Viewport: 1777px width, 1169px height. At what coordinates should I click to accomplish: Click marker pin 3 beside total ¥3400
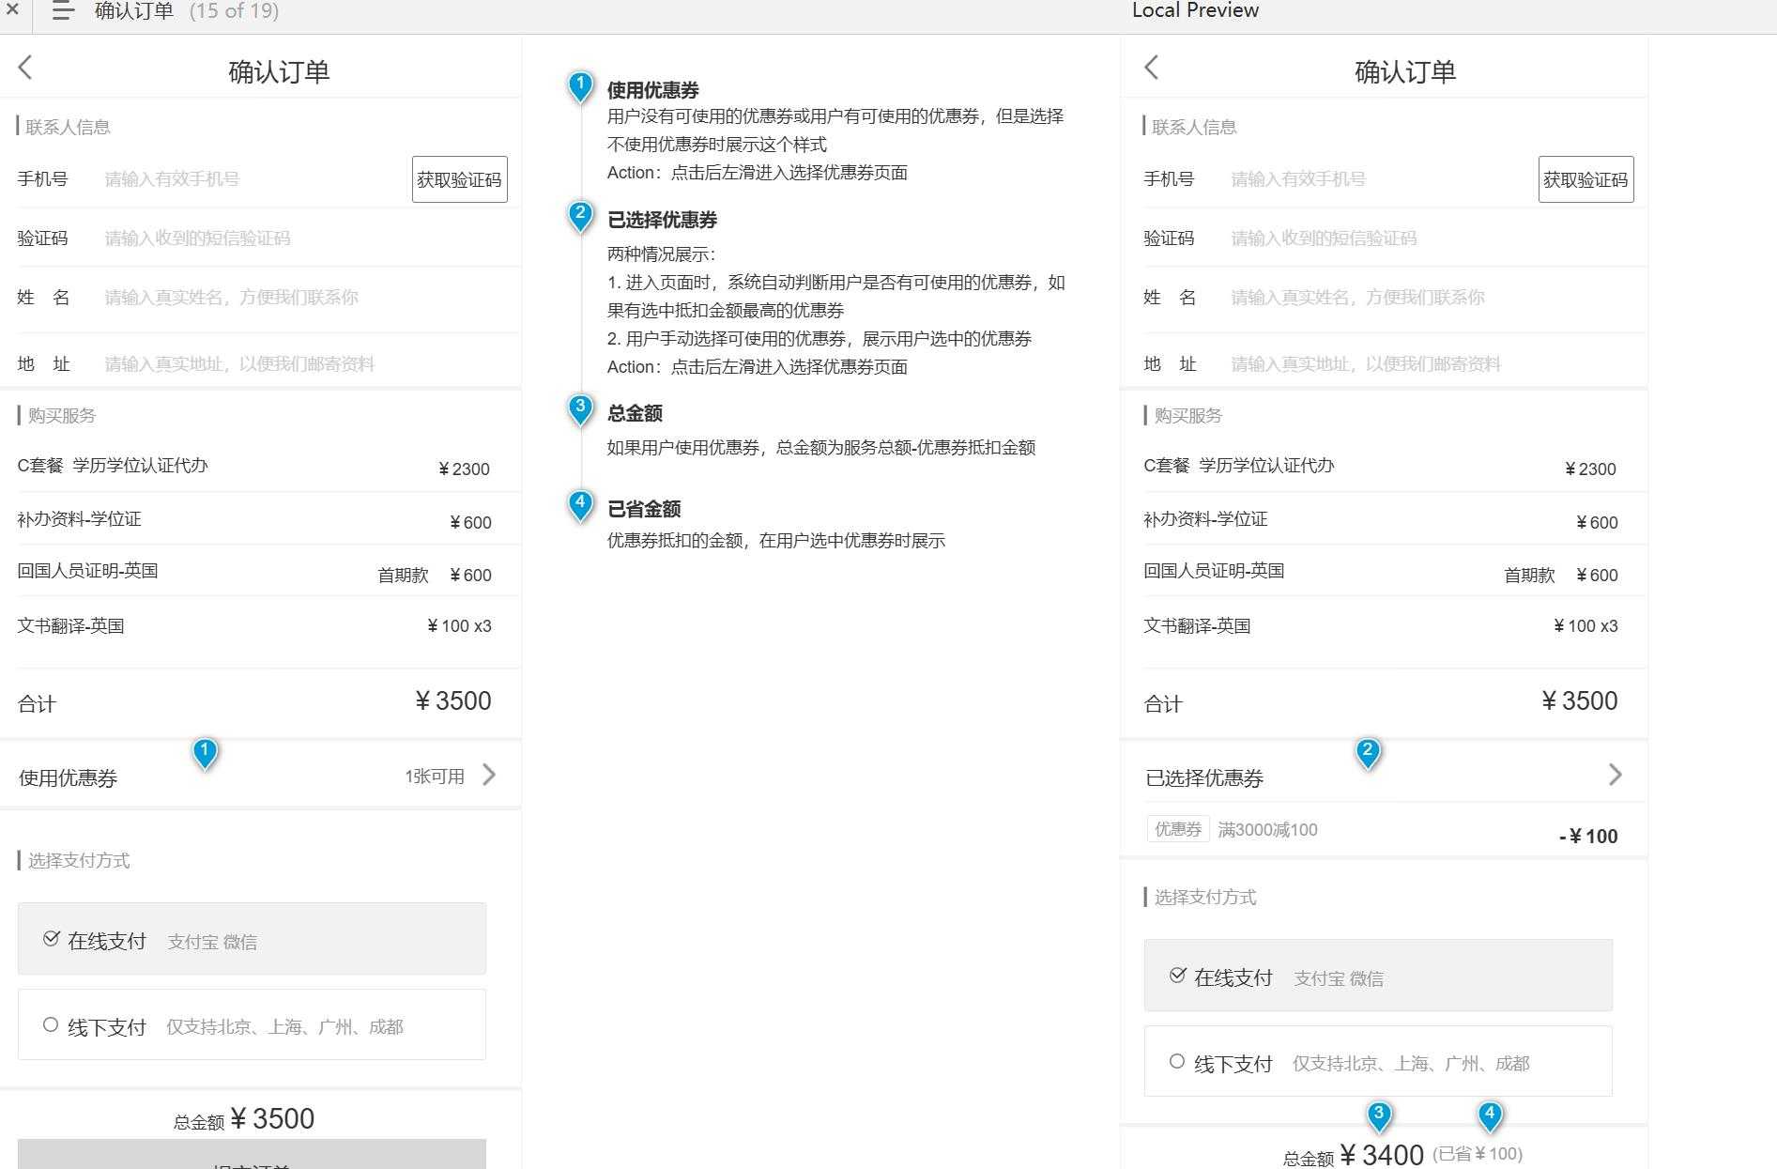(1378, 1115)
